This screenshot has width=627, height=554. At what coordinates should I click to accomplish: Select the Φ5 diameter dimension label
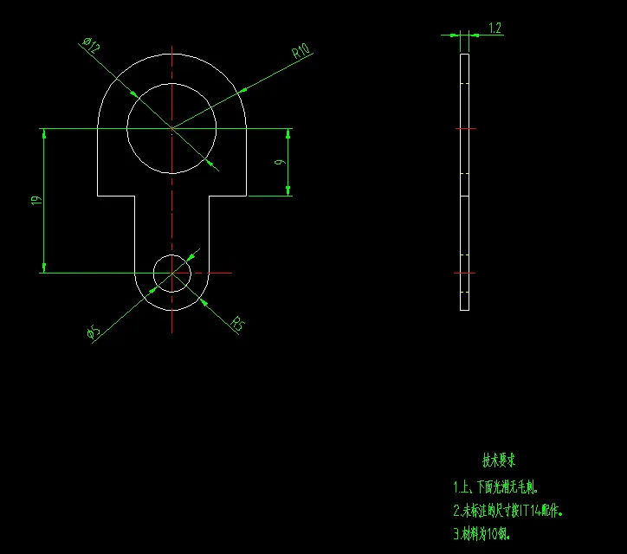click(x=94, y=332)
